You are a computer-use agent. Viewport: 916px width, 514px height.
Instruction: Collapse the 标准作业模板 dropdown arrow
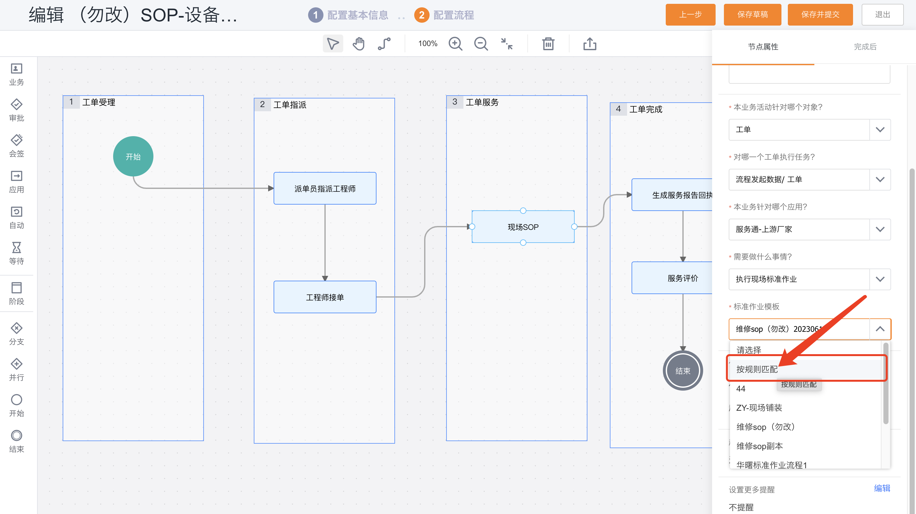coord(880,329)
